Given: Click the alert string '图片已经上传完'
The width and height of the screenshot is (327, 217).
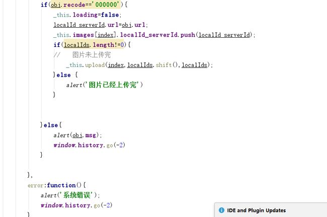Looking at the screenshot, I should [x=113, y=85].
